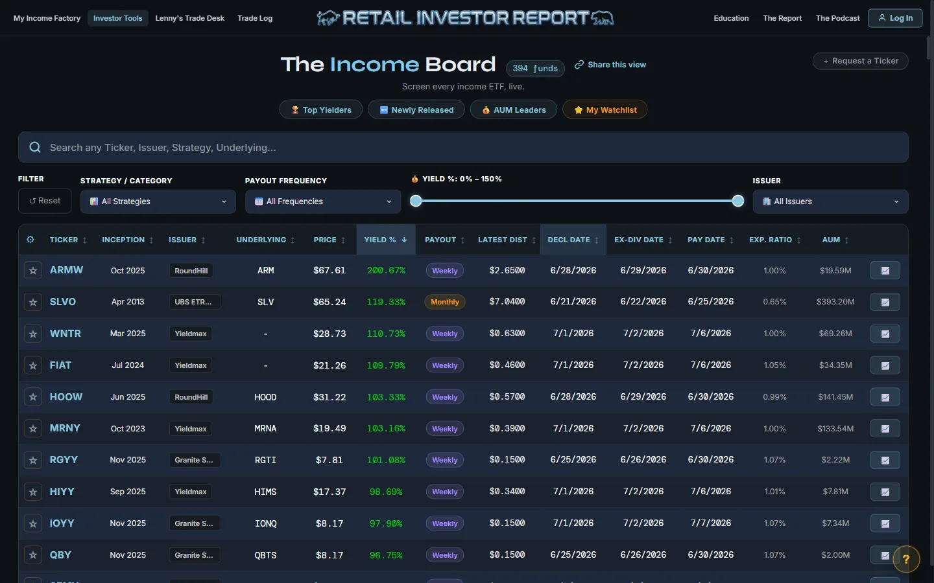Click the Monthly payout badge for SLVO
The width and height of the screenshot is (934, 583).
pyautogui.click(x=445, y=302)
